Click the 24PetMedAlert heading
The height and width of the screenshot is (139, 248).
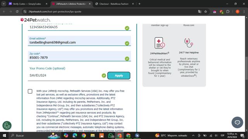tap(160, 53)
